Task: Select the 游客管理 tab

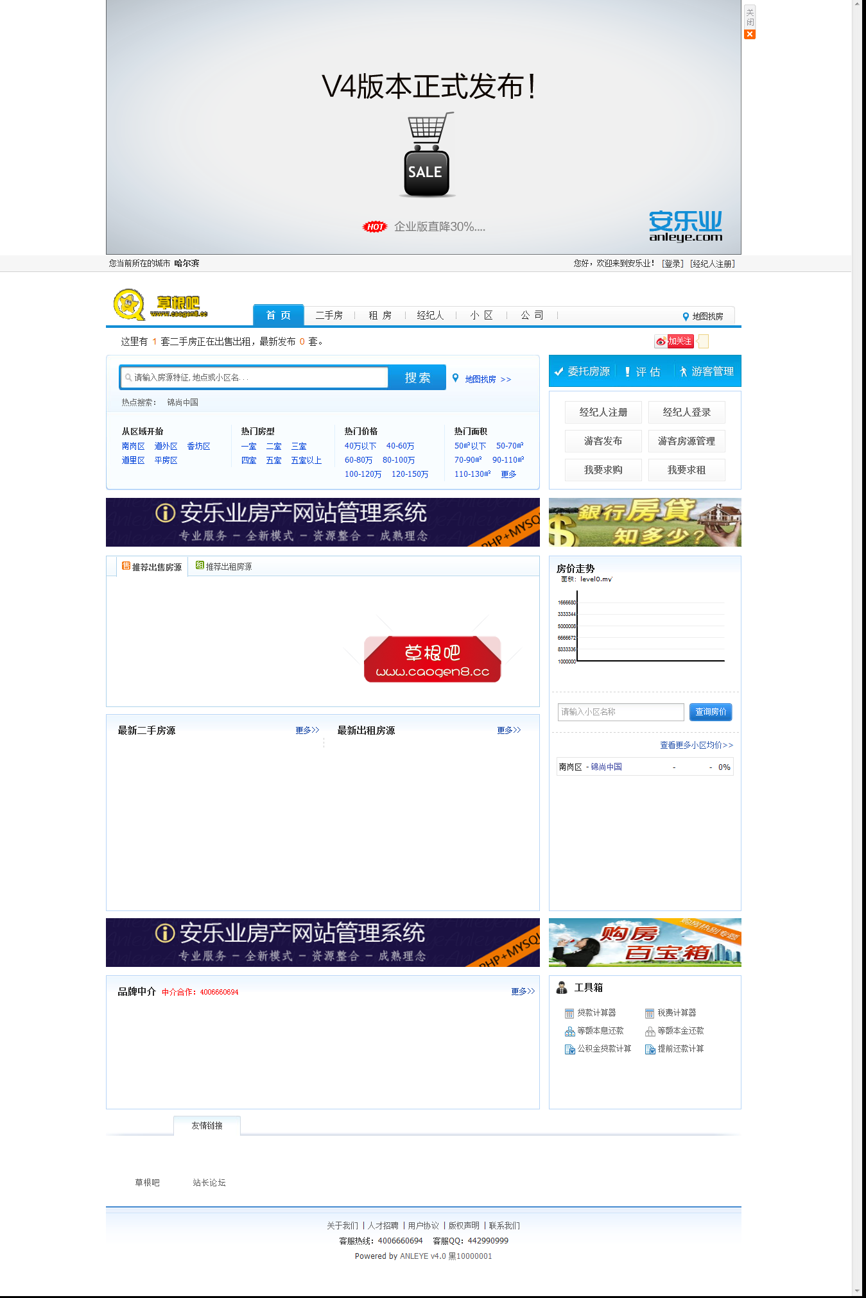Action: click(706, 371)
